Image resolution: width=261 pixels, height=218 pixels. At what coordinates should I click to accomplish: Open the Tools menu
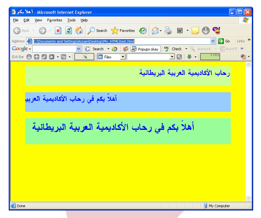click(x=71, y=20)
